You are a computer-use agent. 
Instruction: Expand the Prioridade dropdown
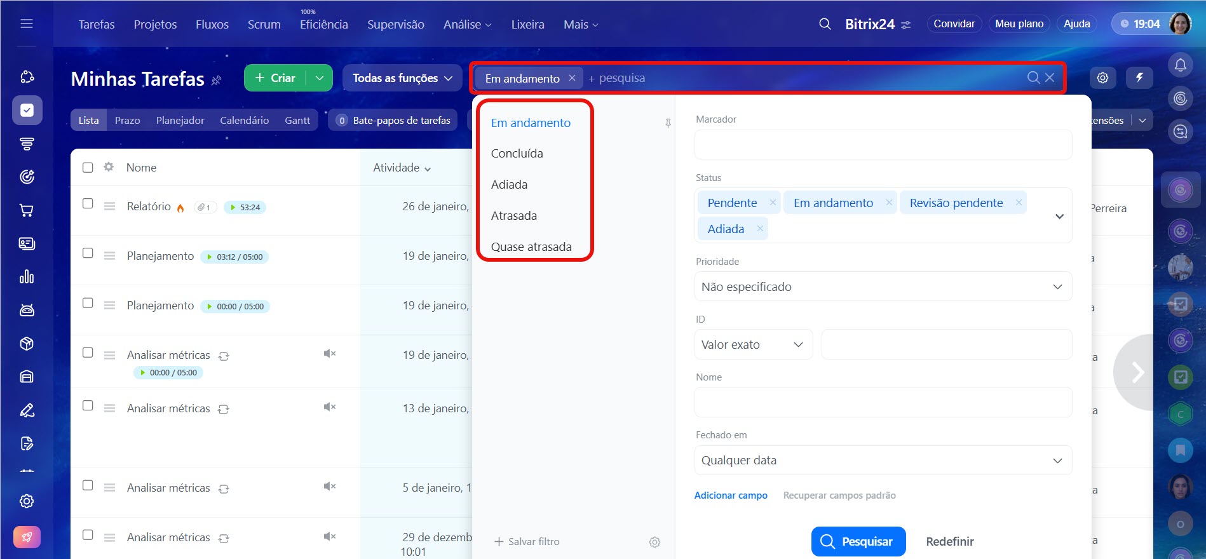883,286
